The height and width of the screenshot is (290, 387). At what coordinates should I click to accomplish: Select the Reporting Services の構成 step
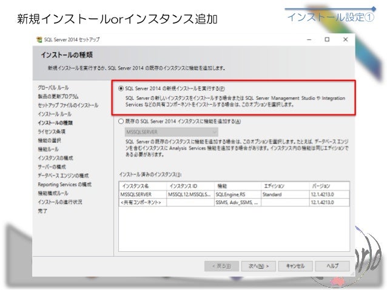point(65,185)
